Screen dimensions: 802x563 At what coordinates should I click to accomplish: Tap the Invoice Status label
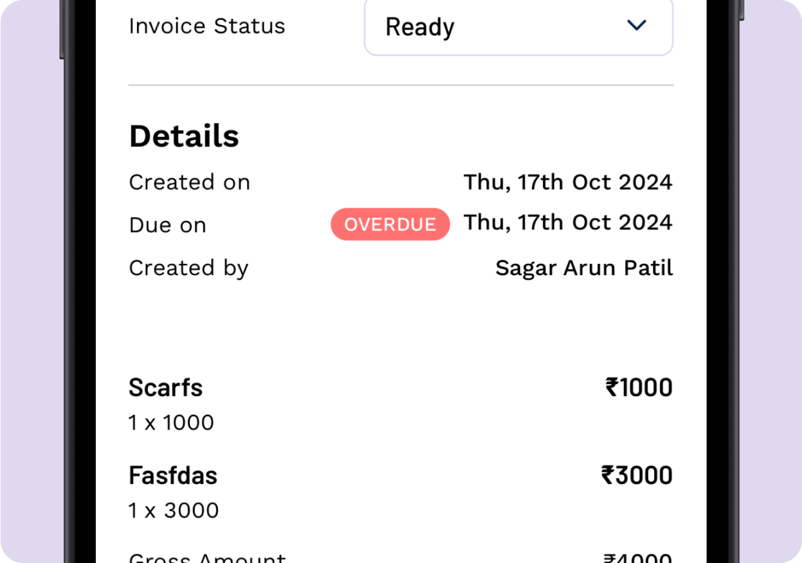click(x=207, y=26)
